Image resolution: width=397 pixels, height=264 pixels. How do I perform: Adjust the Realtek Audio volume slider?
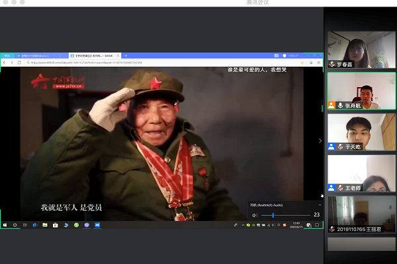click(273, 215)
